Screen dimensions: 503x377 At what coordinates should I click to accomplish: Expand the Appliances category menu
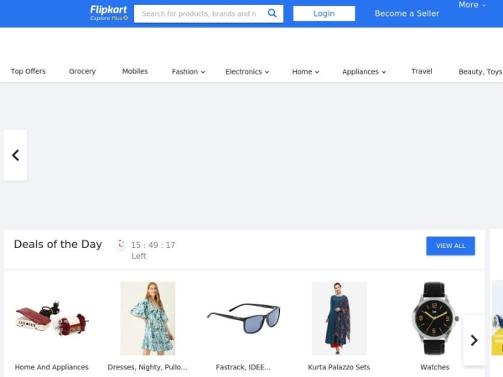pyautogui.click(x=364, y=71)
